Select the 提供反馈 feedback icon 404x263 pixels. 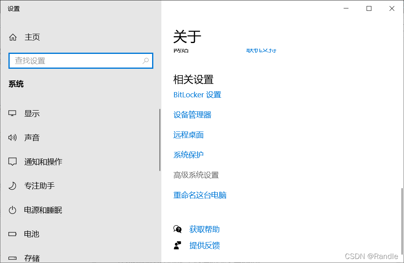(178, 245)
